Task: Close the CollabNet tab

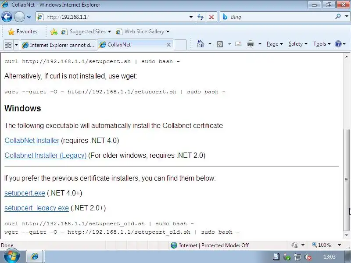Action: (x=168, y=45)
